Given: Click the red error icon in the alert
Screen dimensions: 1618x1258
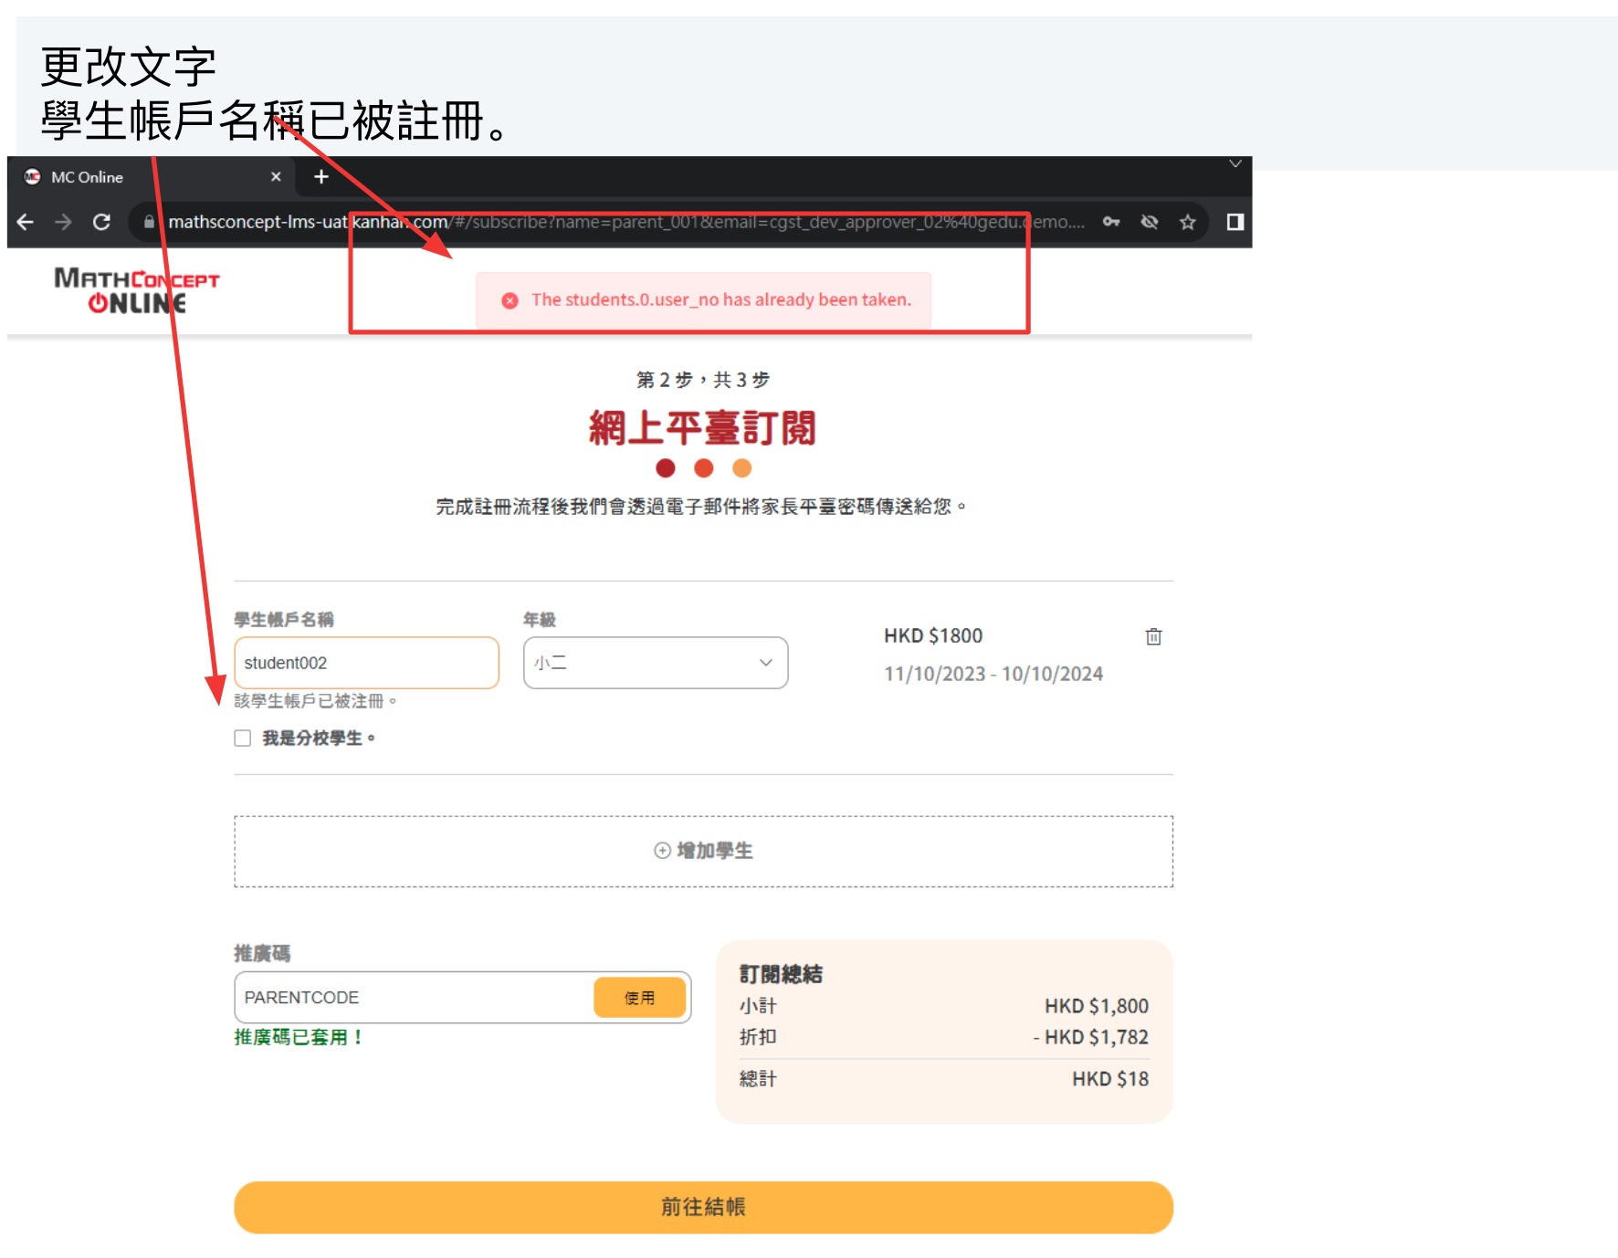Looking at the screenshot, I should coord(510,300).
